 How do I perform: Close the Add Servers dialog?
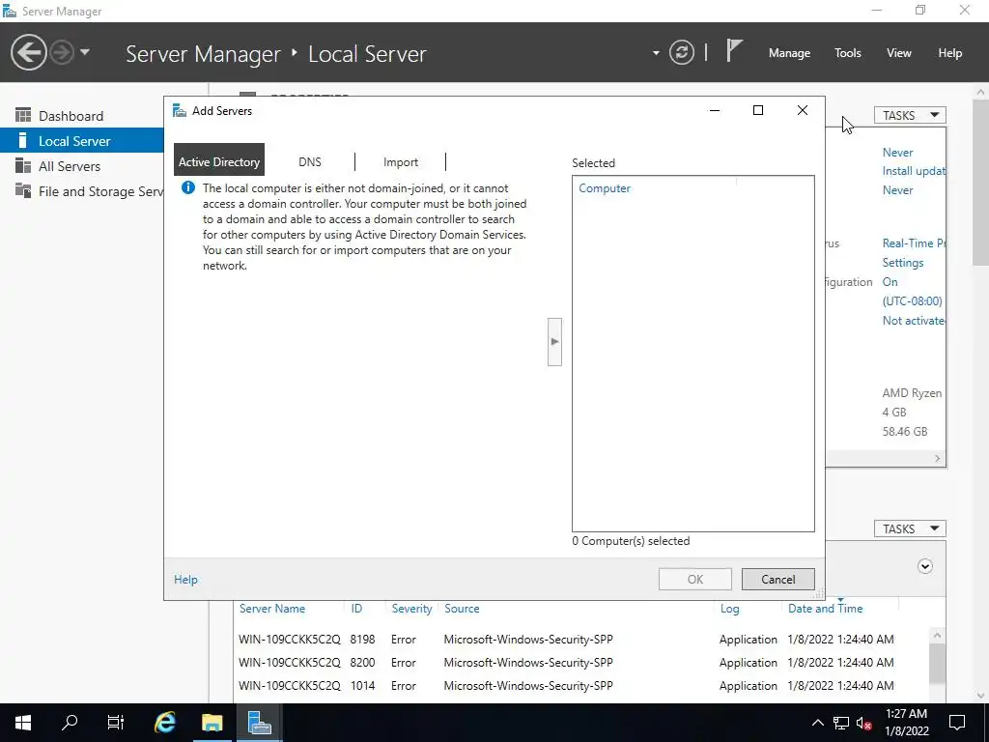pos(803,110)
